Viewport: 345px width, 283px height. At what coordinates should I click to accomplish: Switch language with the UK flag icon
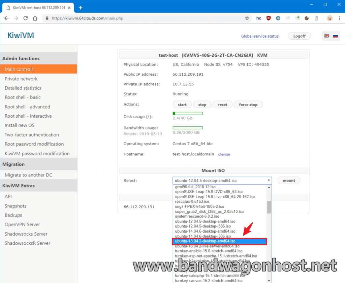point(327,36)
